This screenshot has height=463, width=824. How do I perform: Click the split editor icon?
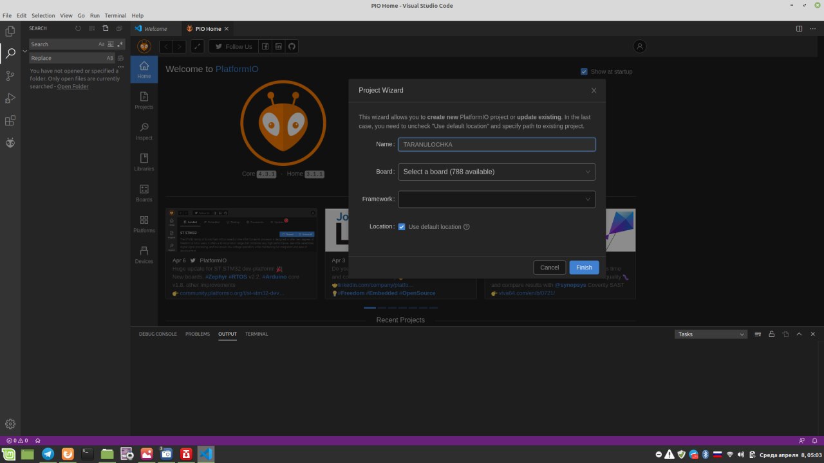[799, 28]
